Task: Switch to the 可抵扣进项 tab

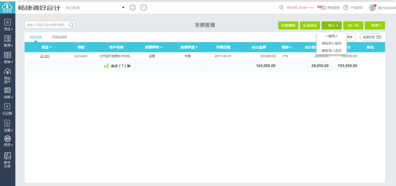Action: click(x=59, y=37)
